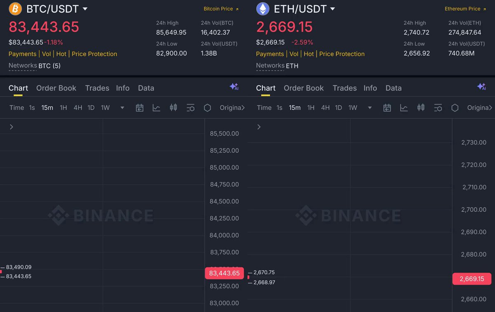495x312 pixels.
Task: Open chart settings icon on BTC chart
Action: (x=190, y=108)
